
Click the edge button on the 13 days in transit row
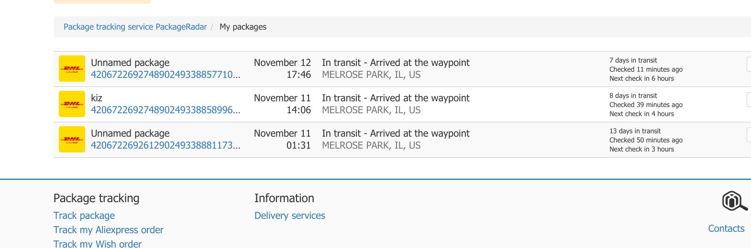(749, 135)
